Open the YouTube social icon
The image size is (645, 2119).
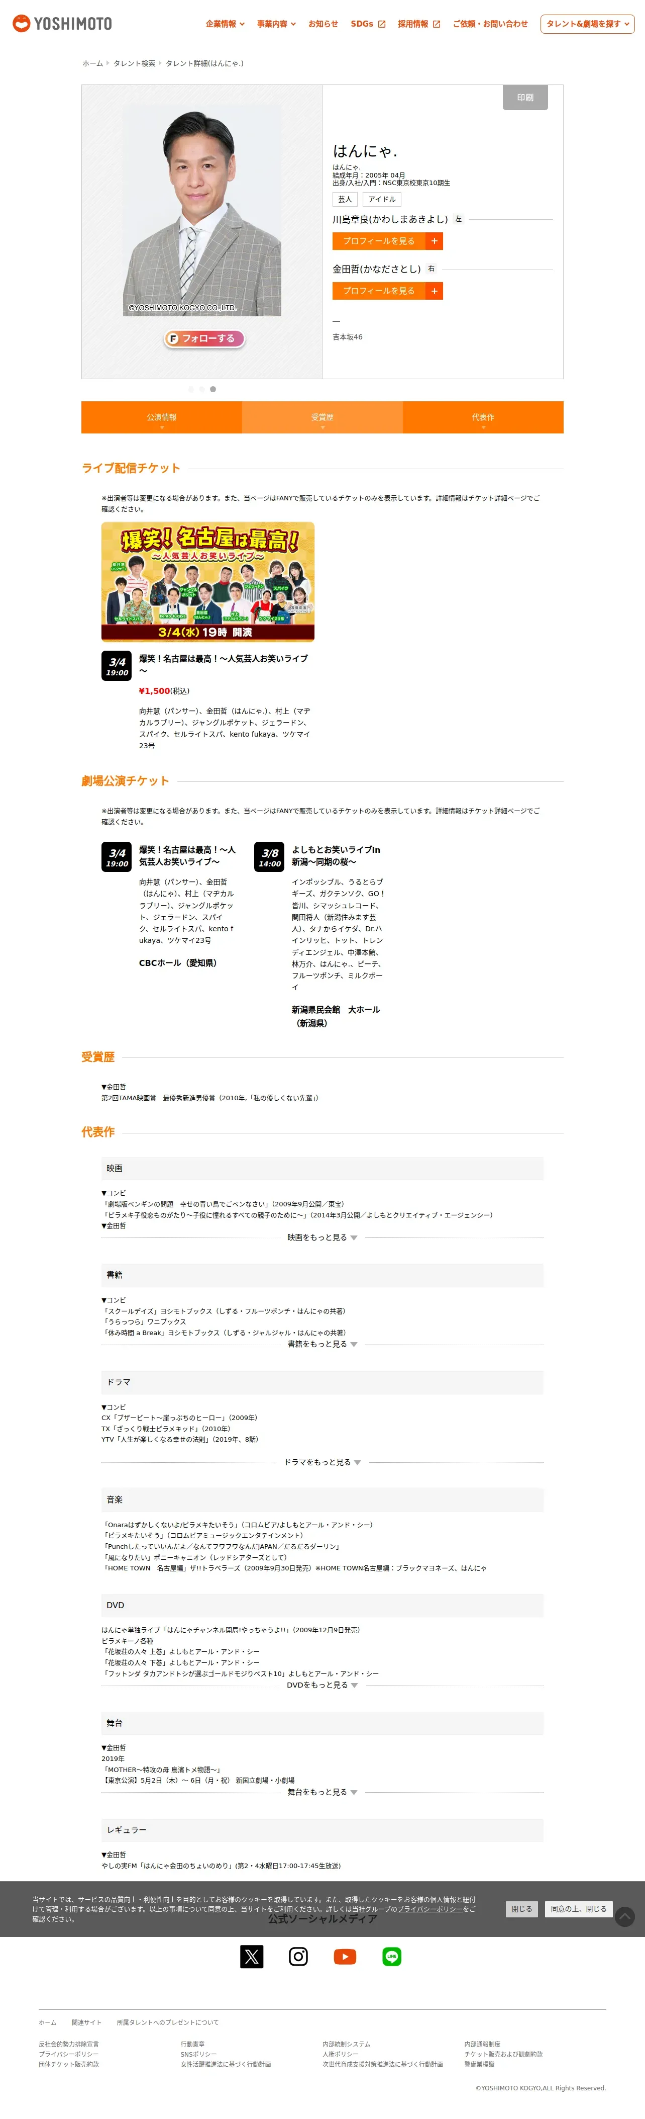[345, 1956]
